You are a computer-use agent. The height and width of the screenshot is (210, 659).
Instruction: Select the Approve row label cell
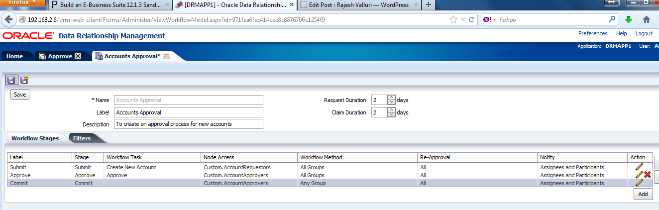(40, 175)
